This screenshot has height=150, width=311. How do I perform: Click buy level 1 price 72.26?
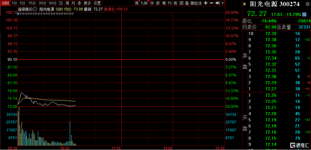[x=271, y=95]
